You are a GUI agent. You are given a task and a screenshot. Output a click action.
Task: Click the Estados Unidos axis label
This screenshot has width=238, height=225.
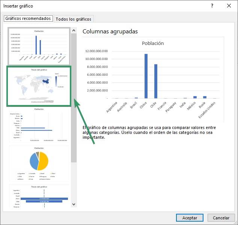coord(207,110)
